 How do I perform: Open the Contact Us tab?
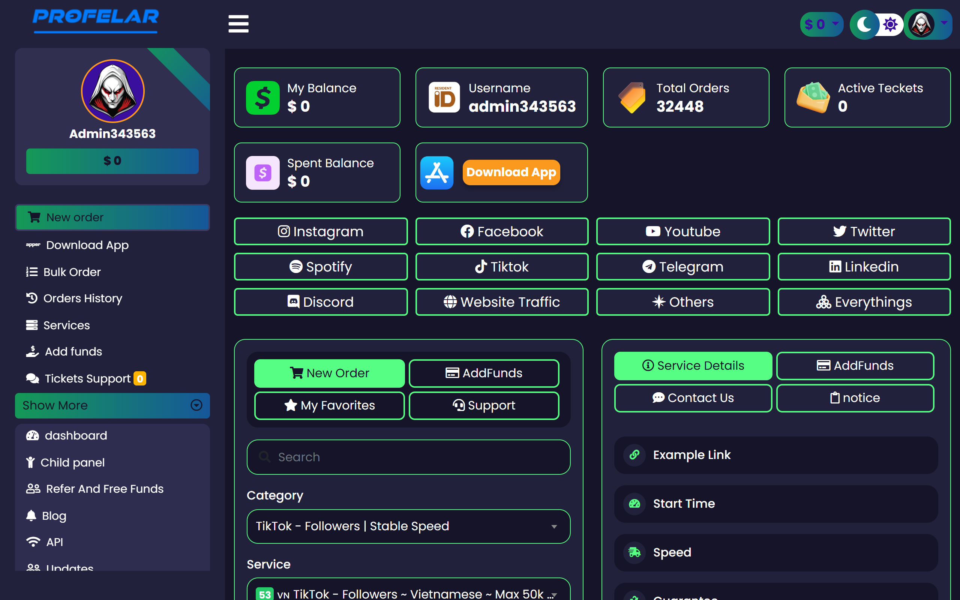pos(693,397)
